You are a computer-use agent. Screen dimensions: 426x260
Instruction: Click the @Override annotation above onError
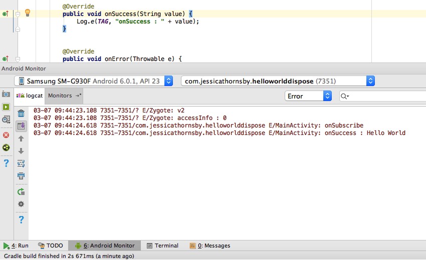point(78,51)
